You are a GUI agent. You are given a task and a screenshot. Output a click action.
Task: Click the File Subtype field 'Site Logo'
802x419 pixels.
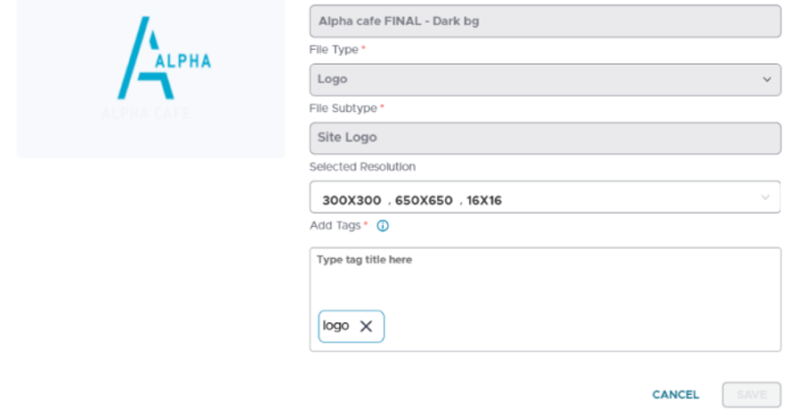546,139
